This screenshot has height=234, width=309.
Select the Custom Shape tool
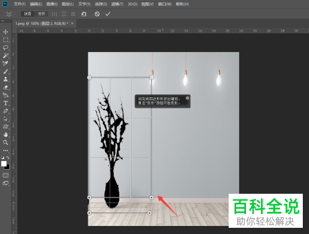click(6, 127)
